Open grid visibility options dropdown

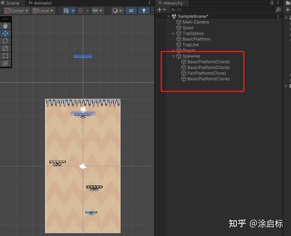[73, 11]
